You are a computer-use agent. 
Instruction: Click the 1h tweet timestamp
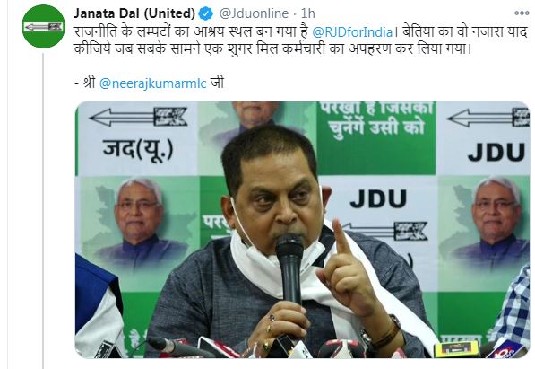(x=307, y=13)
